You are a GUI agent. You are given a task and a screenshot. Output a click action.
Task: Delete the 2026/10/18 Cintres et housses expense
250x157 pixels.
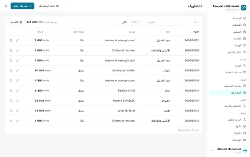11,51
